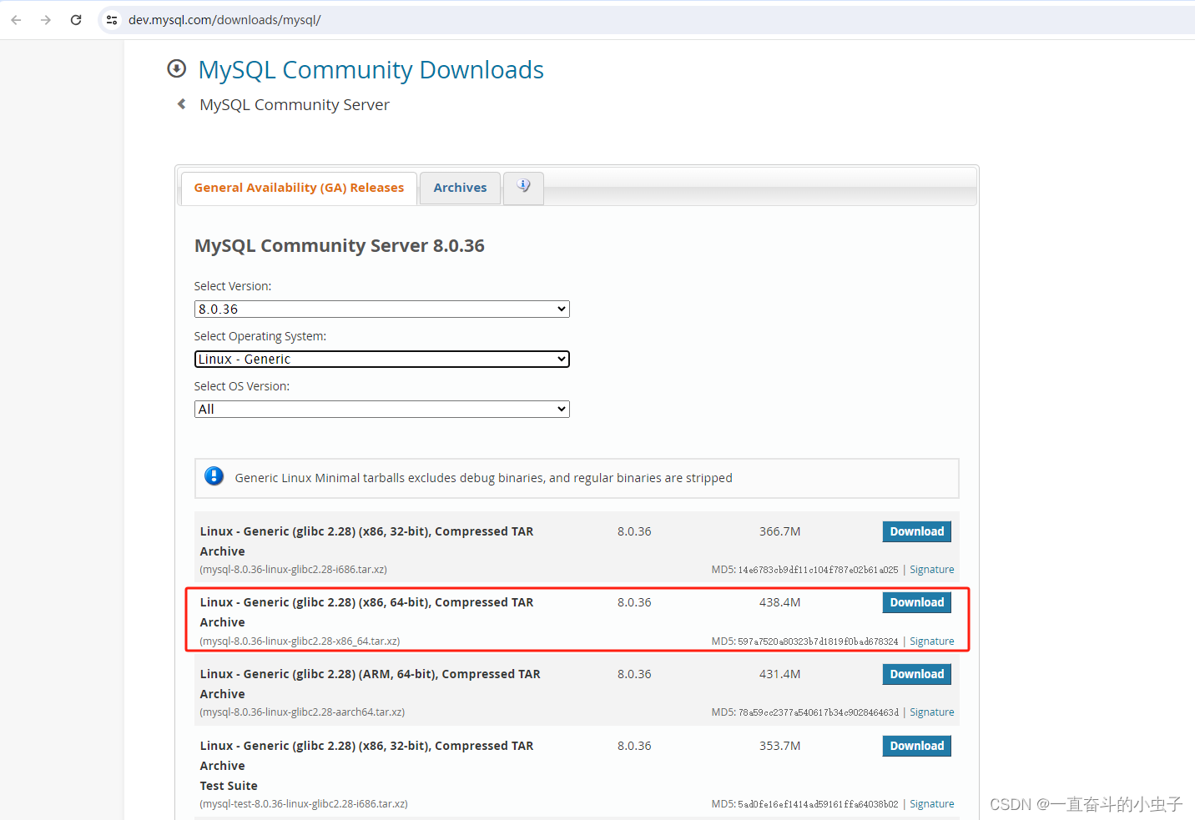1195x820 pixels.
Task: Open Signature link for i686 tar.xz file
Action: 931,570
